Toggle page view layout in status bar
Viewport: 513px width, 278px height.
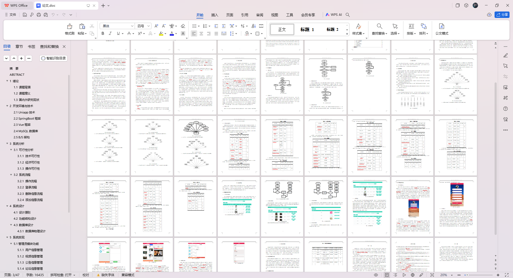click(387, 275)
